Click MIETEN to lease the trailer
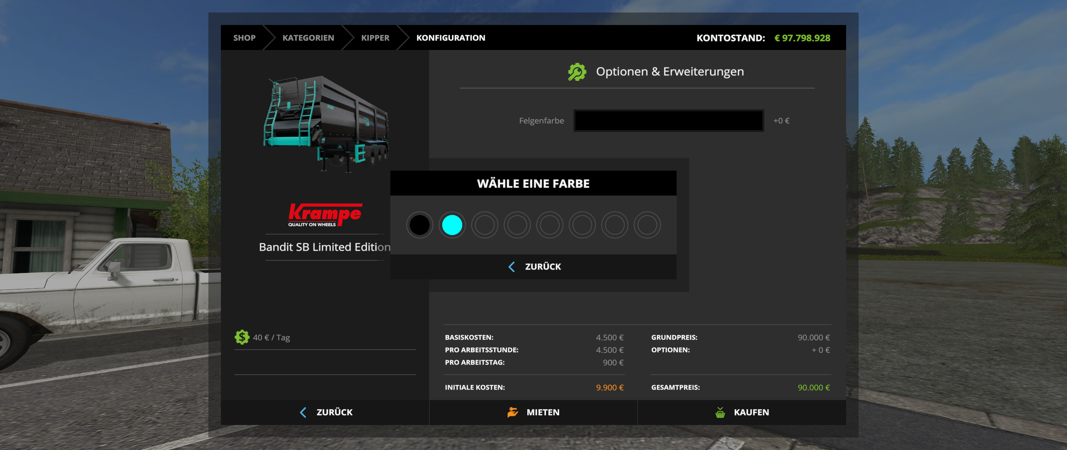 (x=533, y=412)
